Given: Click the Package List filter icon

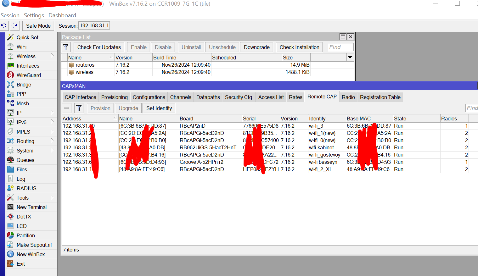Looking at the screenshot, I should pos(66,47).
